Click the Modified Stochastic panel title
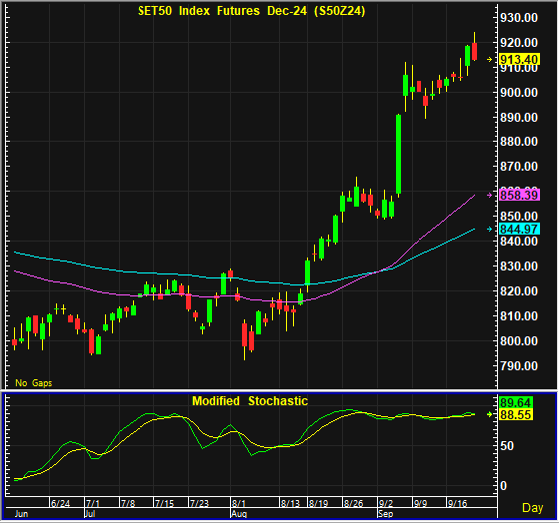 250,401
